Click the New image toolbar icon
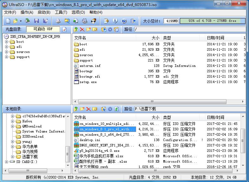This screenshot has width=249, height=182. (x=8, y=21)
